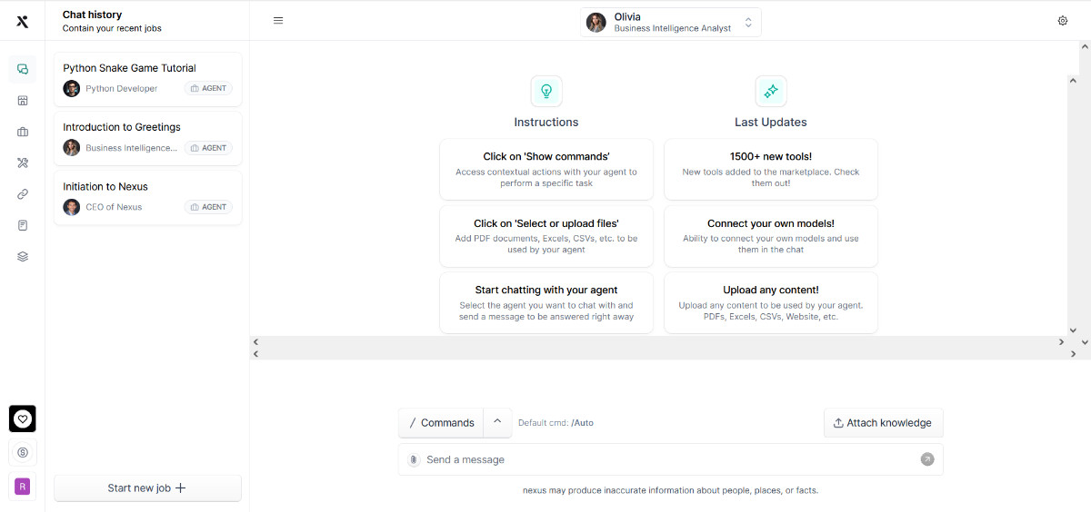This screenshot has height=512, width=1091.
Task: Focus the Send a message input field
Action: pos(671,459)
